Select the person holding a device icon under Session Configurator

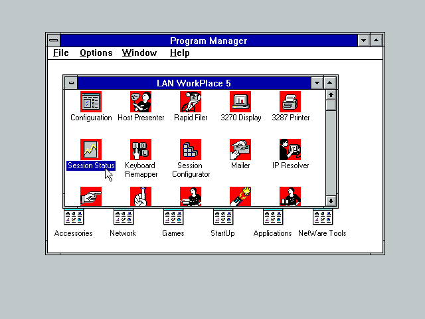pos(191,197)
